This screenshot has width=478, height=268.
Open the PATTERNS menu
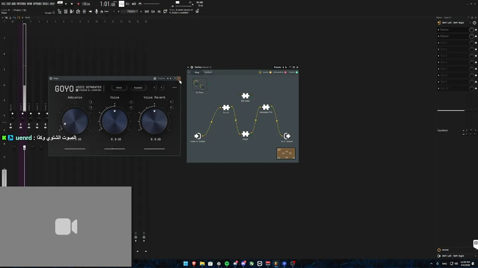coord(21,4)
